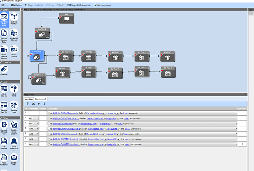This screenshot has height=171, width=254.
Task: Collapse the Flow Chart section
Action: (1, 62)
